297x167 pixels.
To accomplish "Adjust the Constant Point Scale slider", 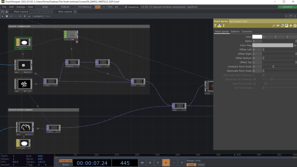I will pyautogui.click(x=280, y=67).
